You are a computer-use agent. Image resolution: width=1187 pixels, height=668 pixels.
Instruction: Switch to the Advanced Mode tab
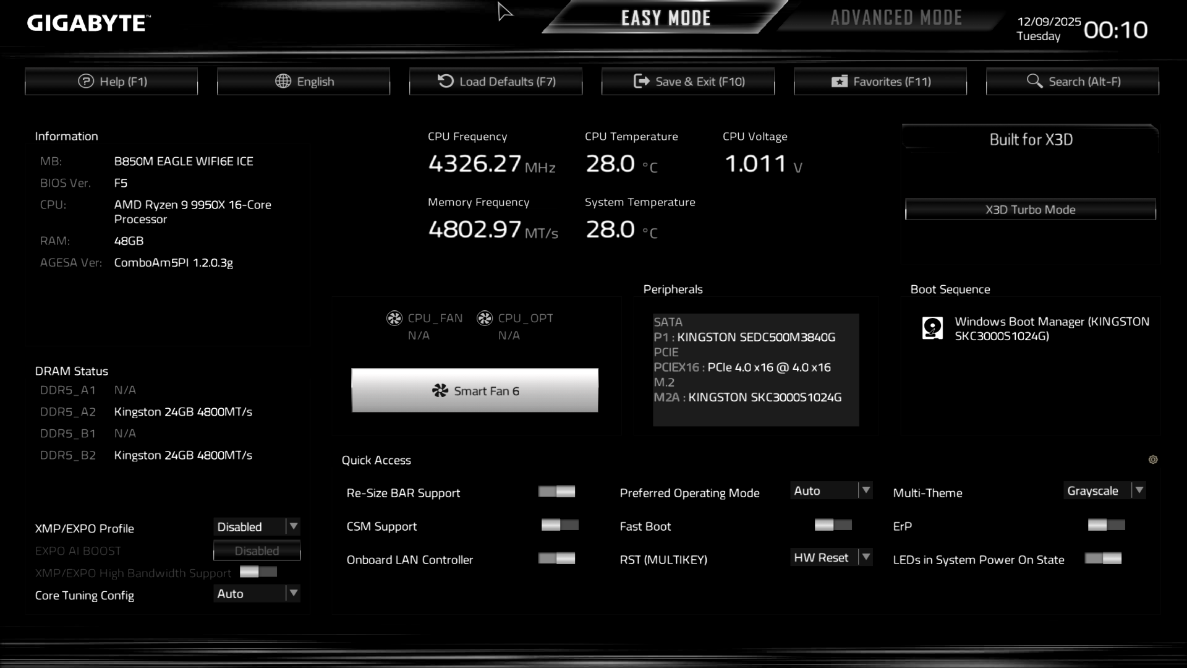tap(896, 18)
